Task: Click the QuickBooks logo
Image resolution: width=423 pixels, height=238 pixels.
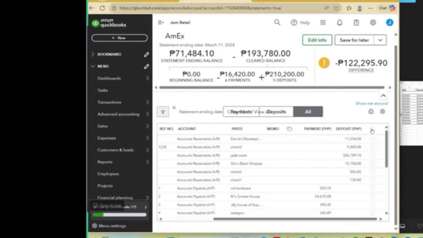Action: [x=109, y=23]
